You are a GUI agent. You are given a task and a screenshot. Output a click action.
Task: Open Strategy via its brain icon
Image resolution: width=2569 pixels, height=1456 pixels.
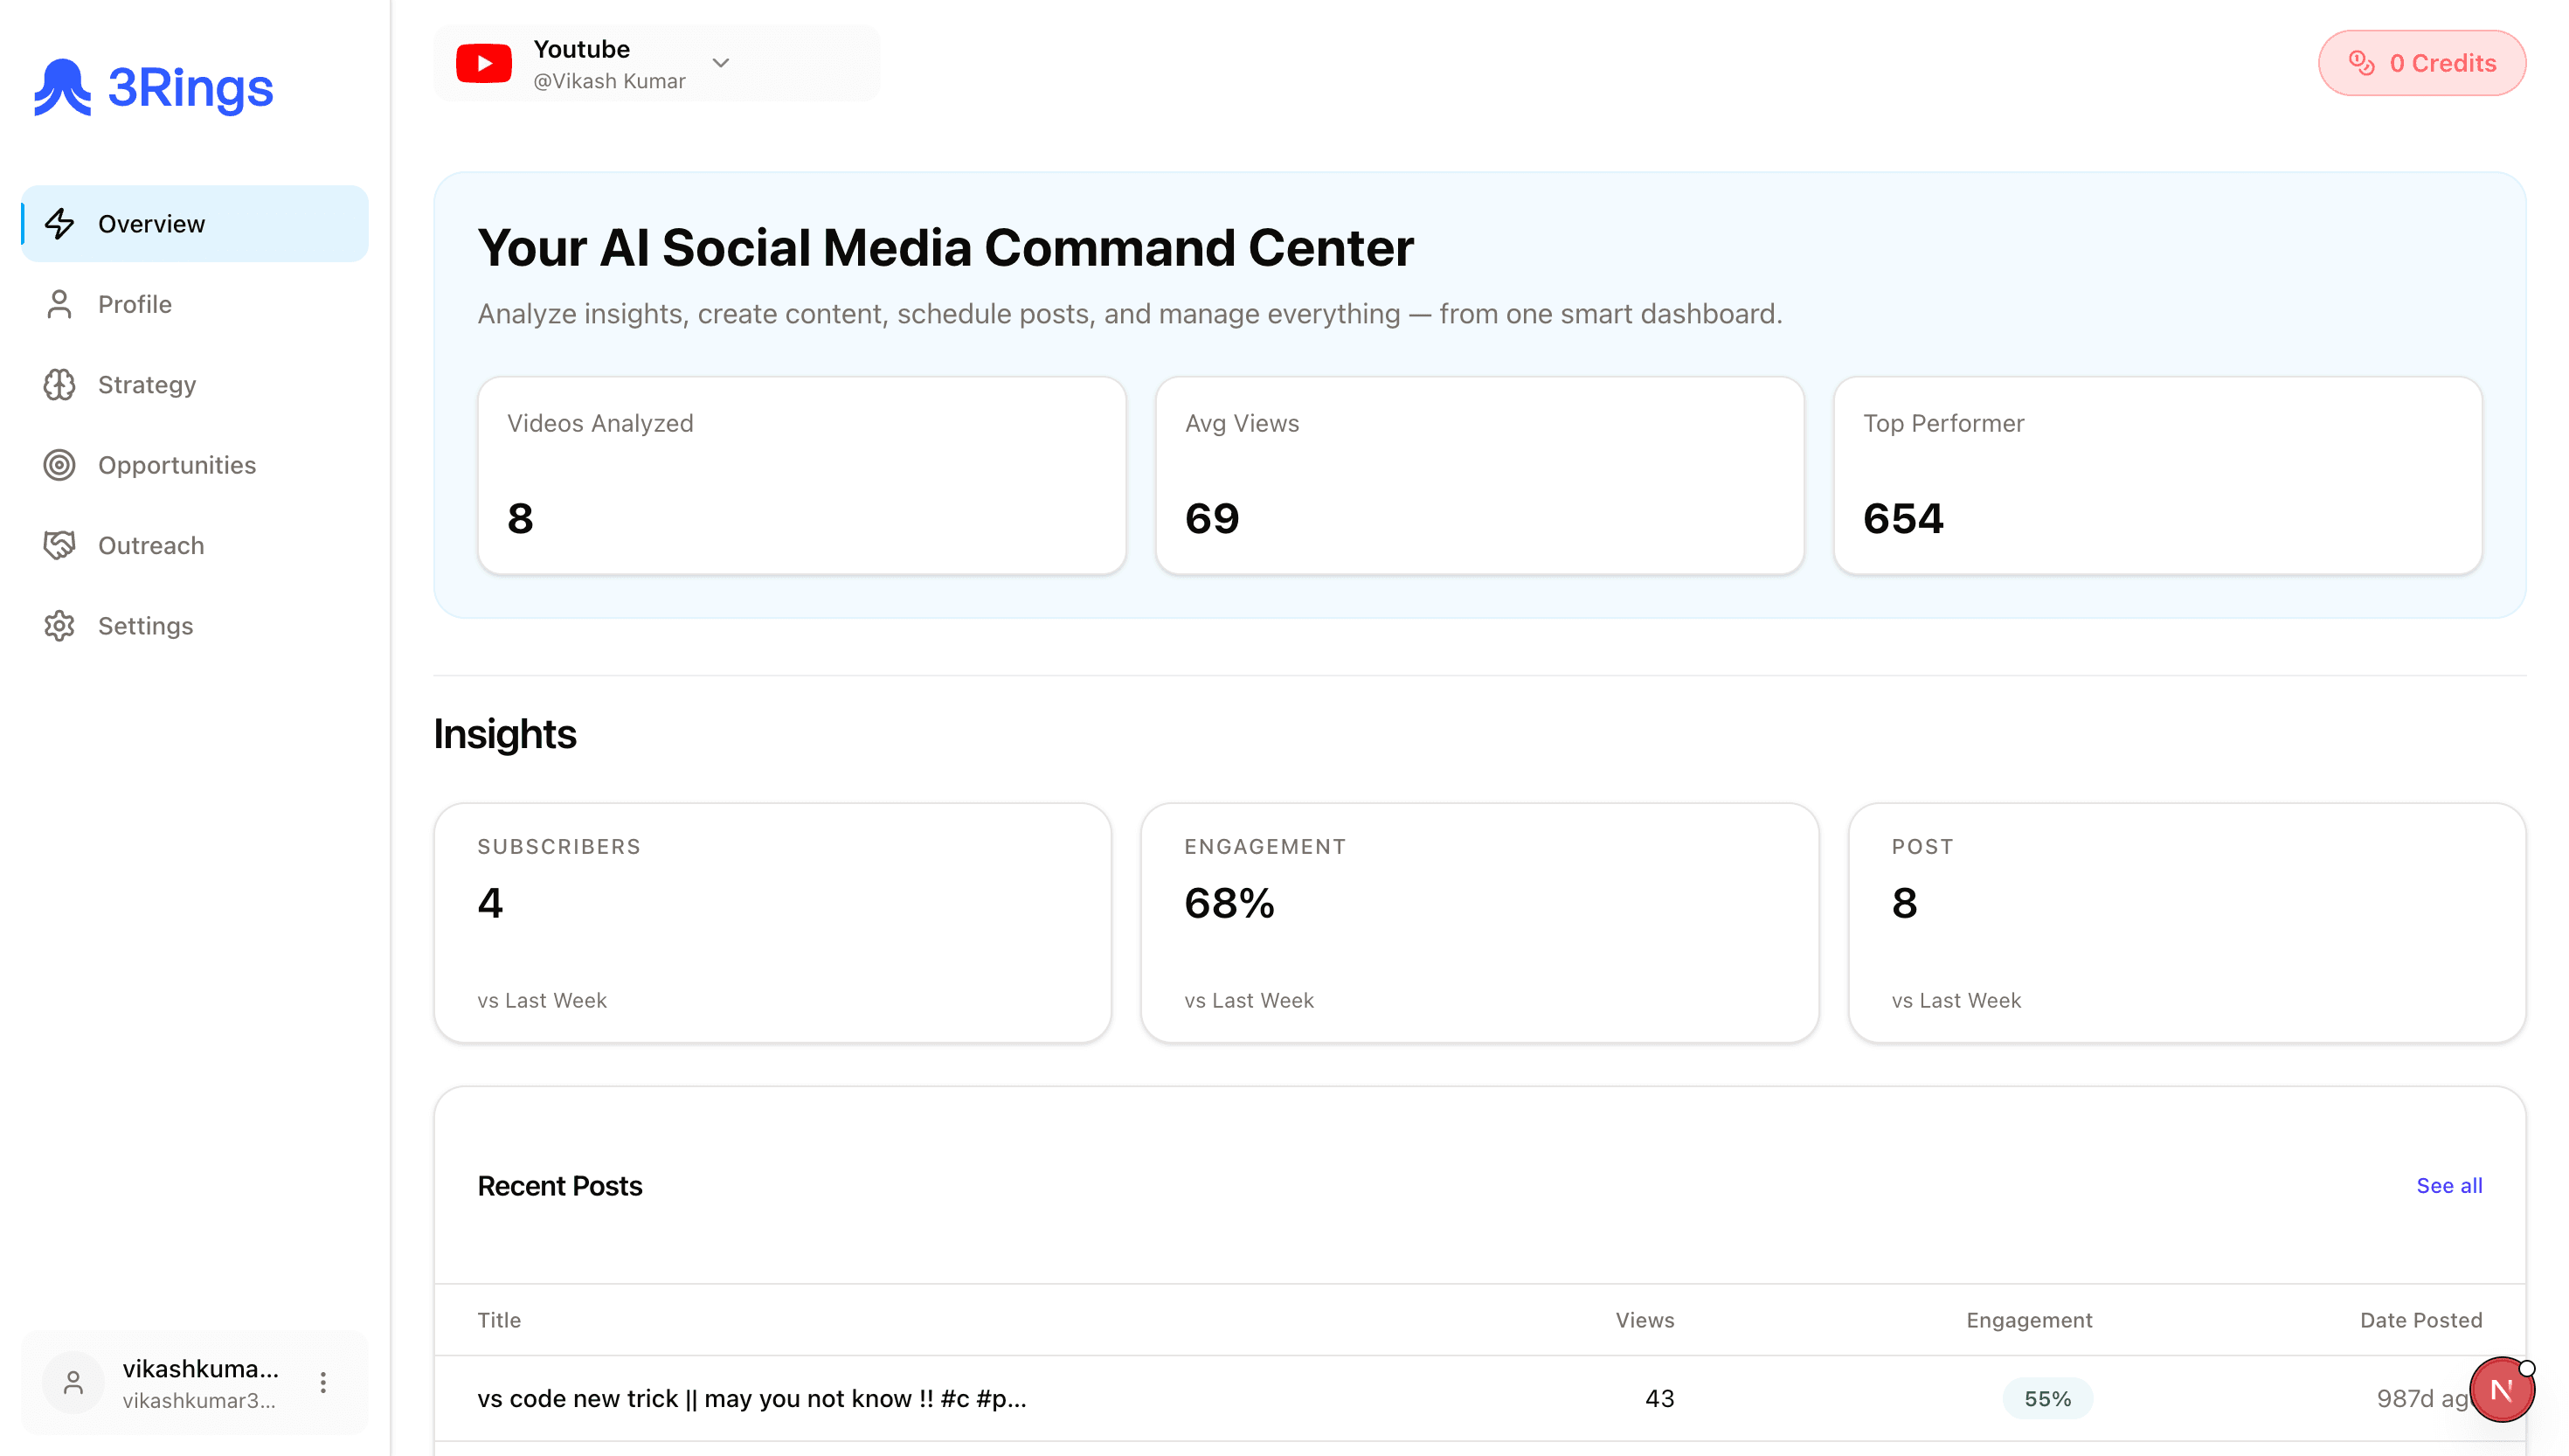click(x=59, y=384)
